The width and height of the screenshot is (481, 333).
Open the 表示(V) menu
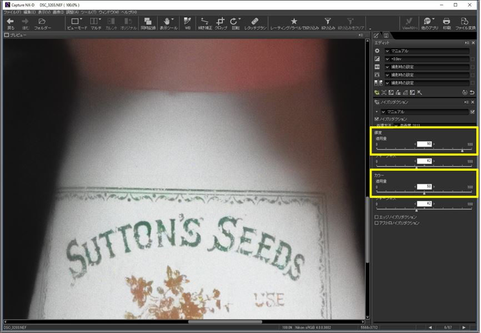coord(44,12)
